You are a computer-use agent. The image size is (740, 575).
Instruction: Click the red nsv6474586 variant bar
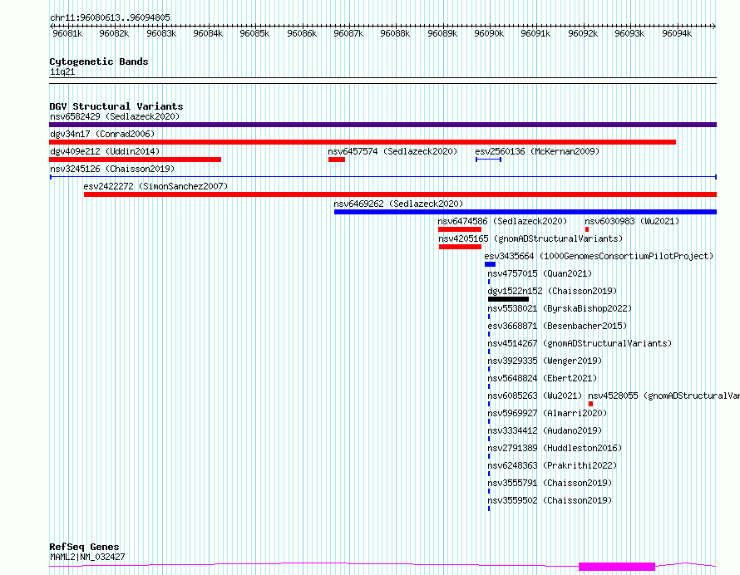(460, 229)
